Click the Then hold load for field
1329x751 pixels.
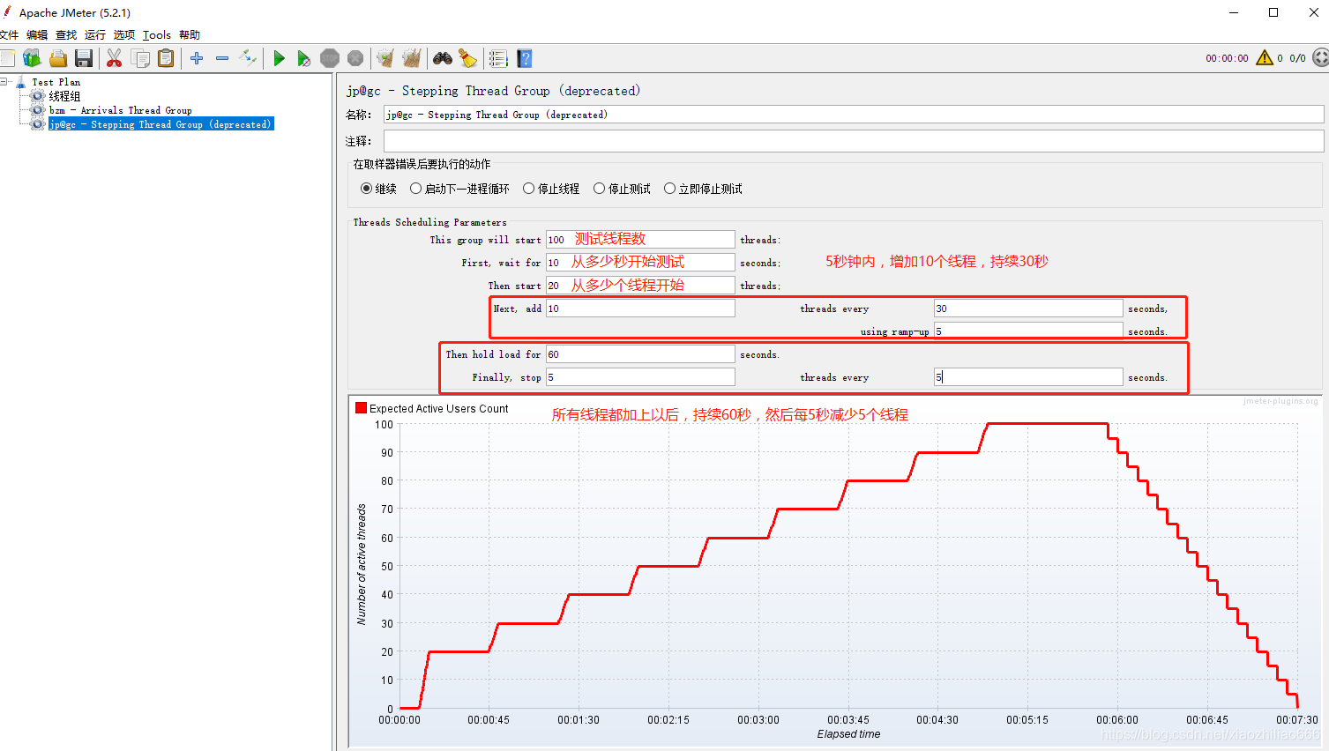640,354
